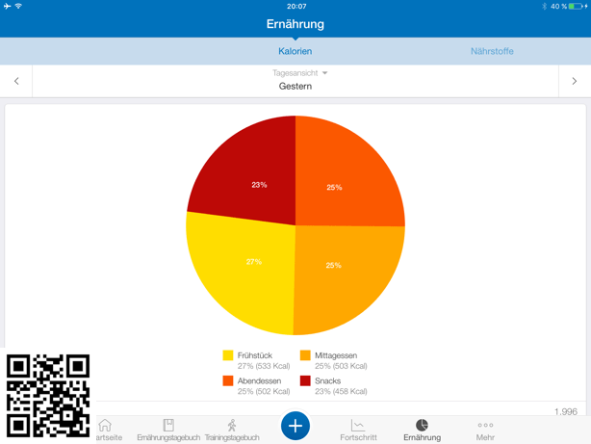Viewport: 591px width, 444px height.
Task: Tap the battery indicator in status bar
Action: coord(576,7)
